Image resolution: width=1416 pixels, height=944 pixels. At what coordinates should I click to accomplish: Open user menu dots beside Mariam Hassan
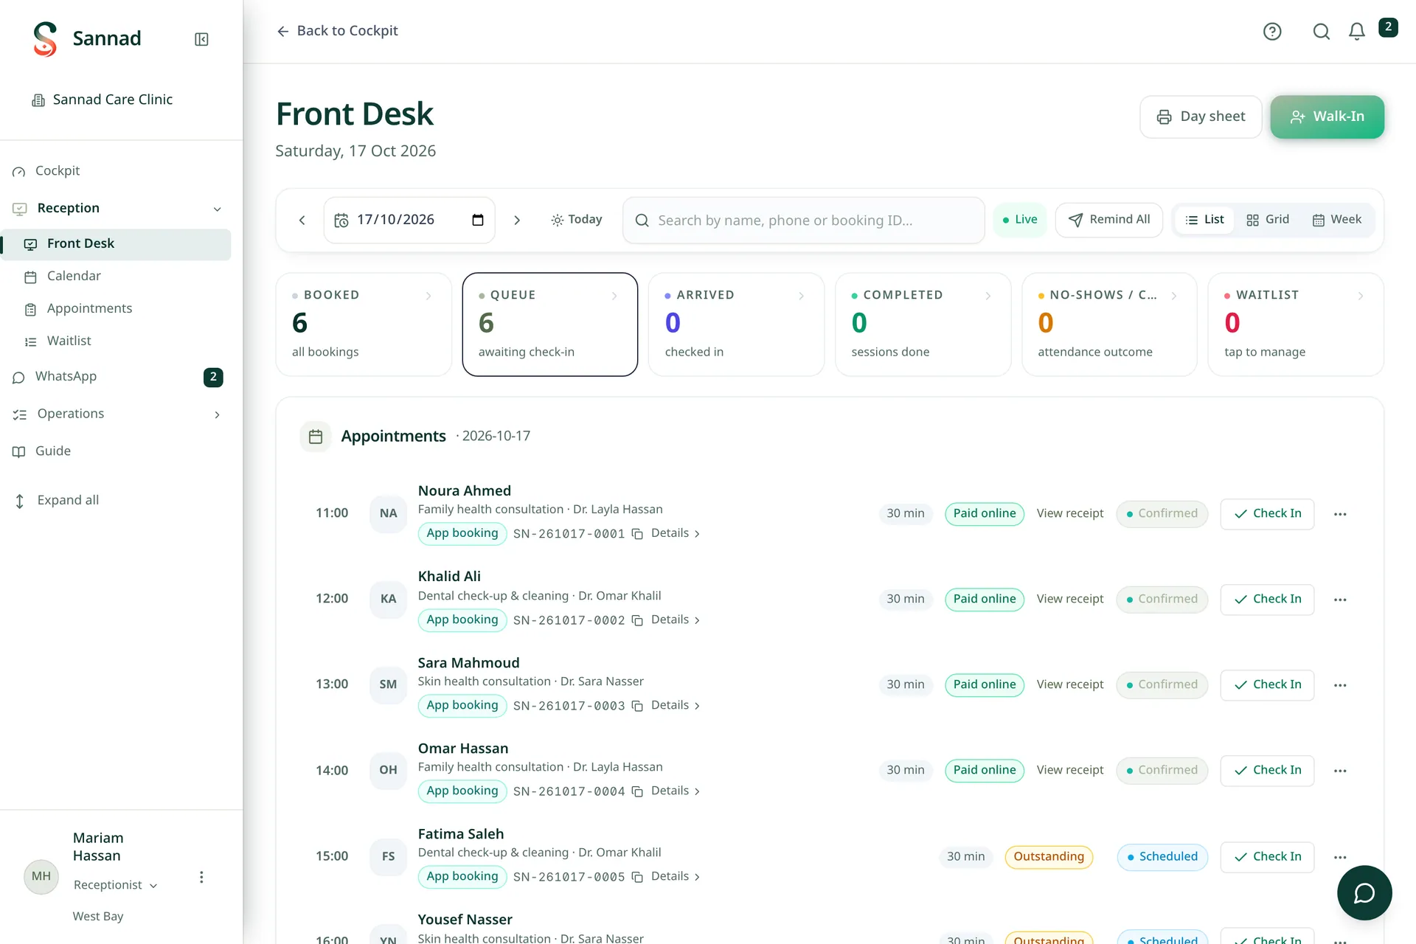click(201, 877)
